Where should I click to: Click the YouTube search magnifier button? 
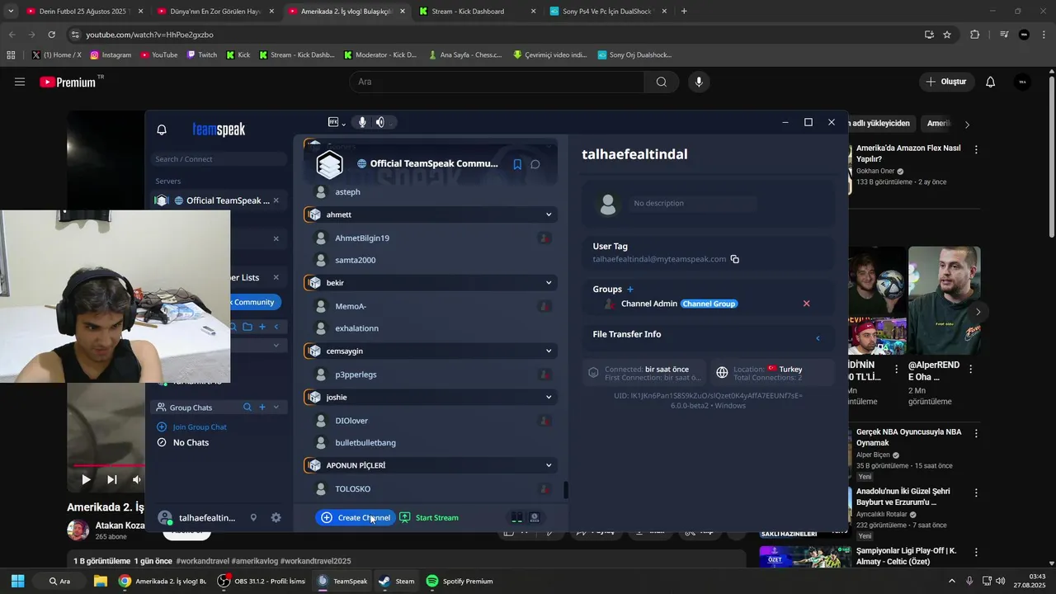(x=662, y=82)
